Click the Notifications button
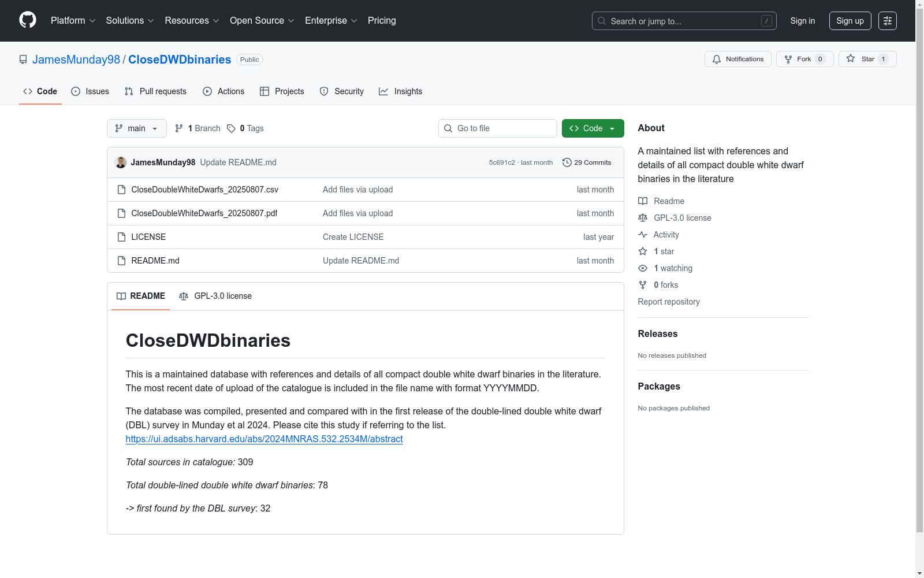Viewport: 924px width, 578px height. [x=738, y=59]
